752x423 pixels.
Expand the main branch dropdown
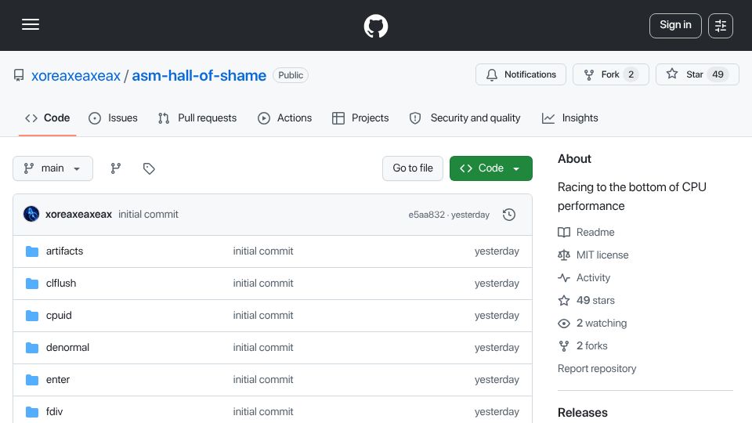tap(52, 168)
